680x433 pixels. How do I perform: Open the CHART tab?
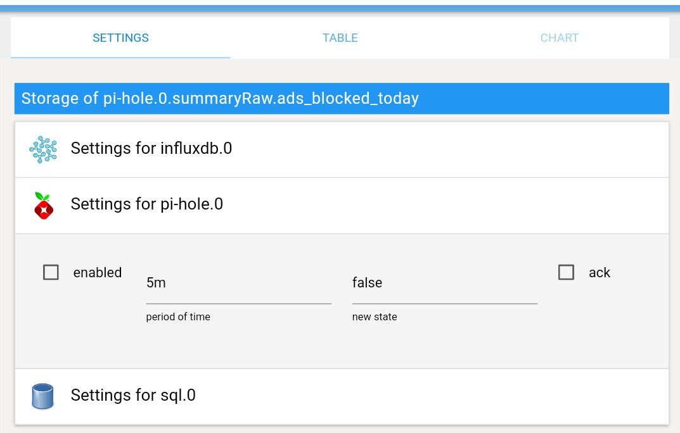point(560,38)
